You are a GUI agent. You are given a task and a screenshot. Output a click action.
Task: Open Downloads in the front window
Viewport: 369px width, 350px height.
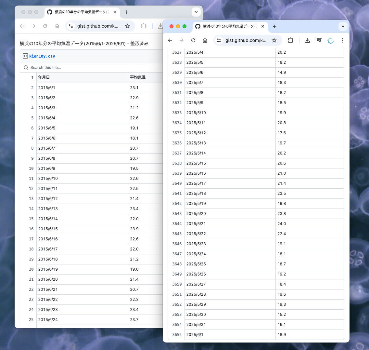pyautogui.click(x=307, y=40)
